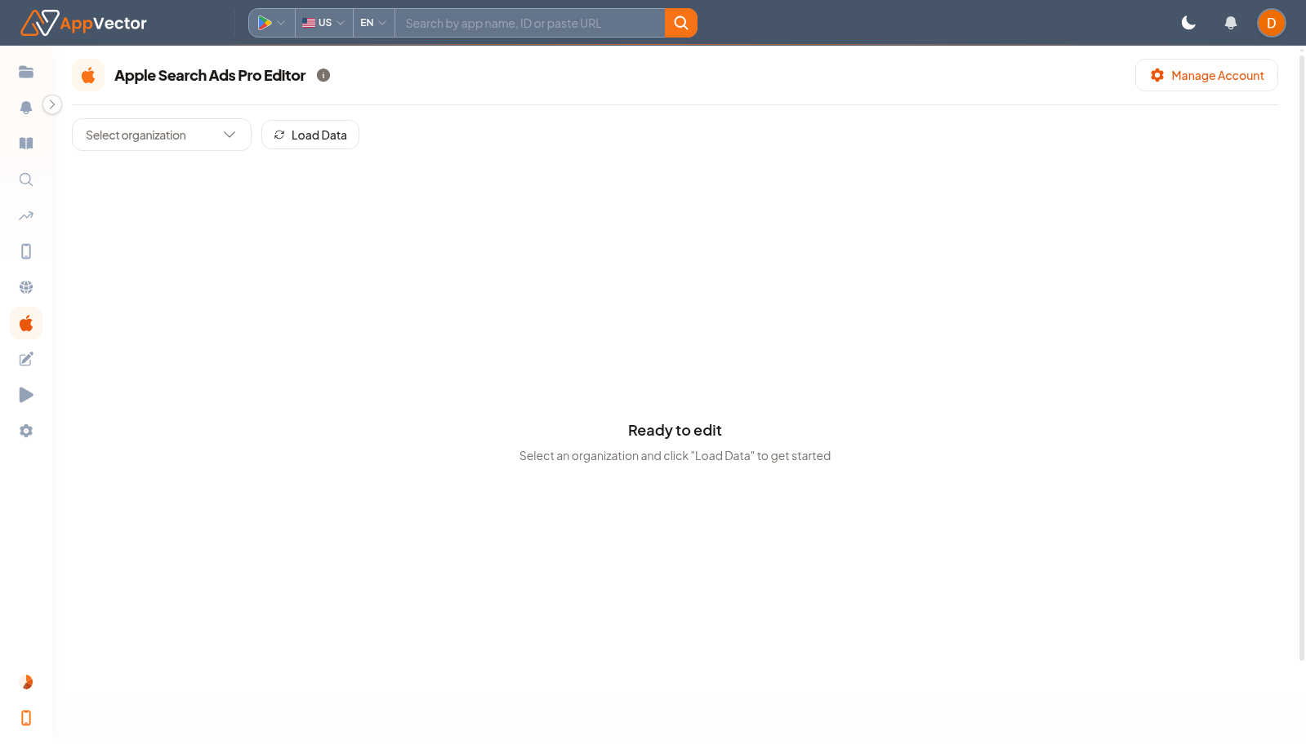Open notifications bell in header
The height and width of the screenshot is (744, 1306).
coord(1231,23)
